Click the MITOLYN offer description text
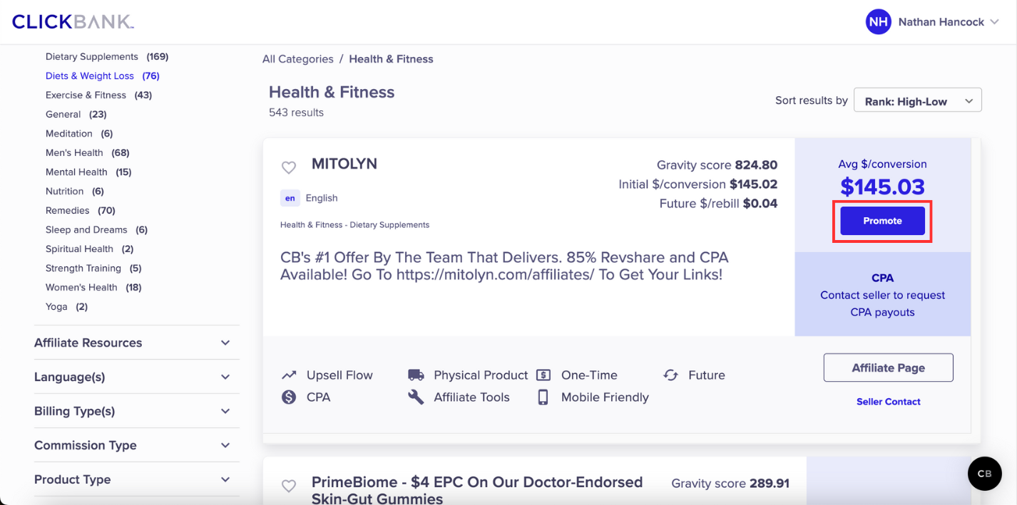This screenshot has width=1017, height=505. 504,266
